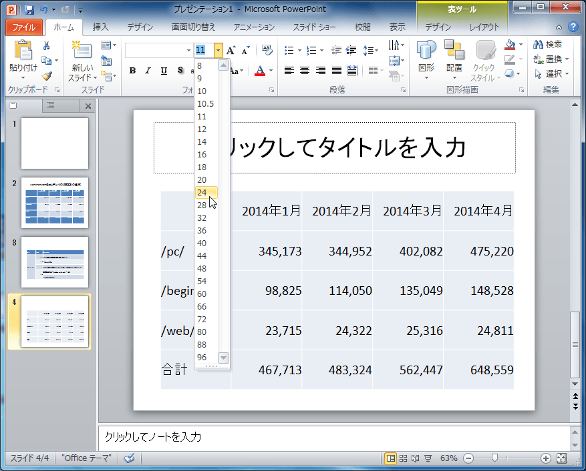Toggle Italic formatting

[148, 71]
